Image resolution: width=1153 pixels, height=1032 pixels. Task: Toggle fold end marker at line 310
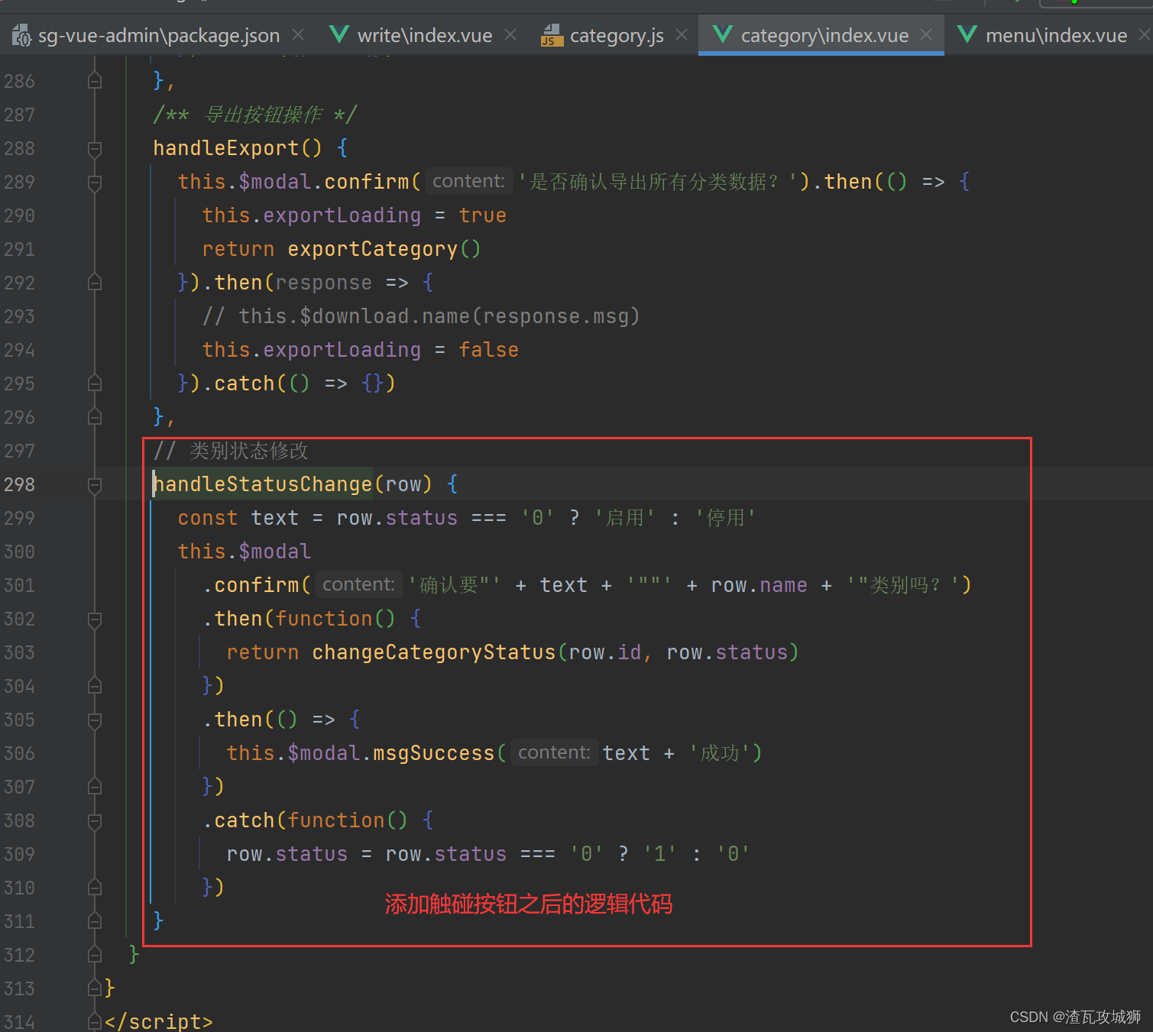(95, 888)
